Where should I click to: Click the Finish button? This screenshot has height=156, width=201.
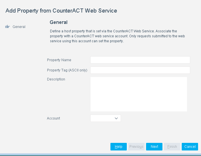[x=172, y=147]
